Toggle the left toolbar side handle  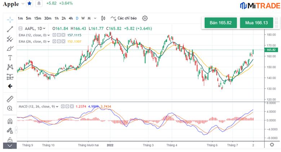(16, 130)
